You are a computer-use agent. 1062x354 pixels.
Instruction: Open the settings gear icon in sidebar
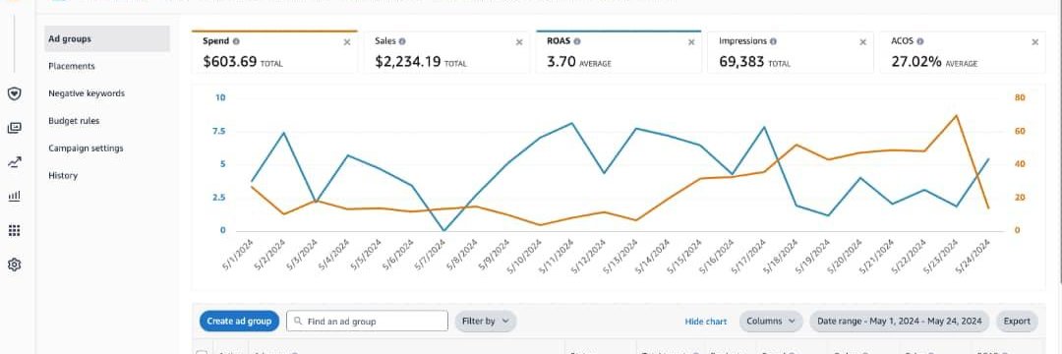pos(14,265)
